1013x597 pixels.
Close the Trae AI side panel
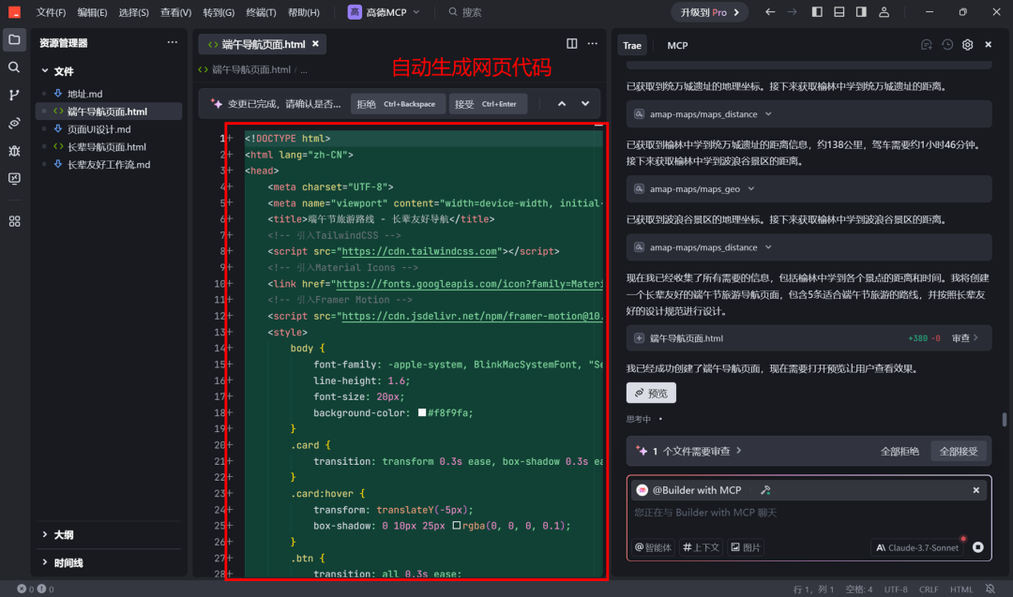pos(989,45)
